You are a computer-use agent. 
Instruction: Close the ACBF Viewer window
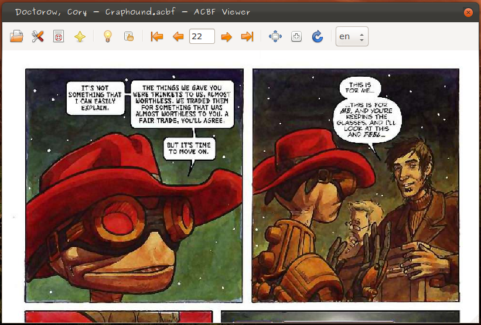pos(468,12)
